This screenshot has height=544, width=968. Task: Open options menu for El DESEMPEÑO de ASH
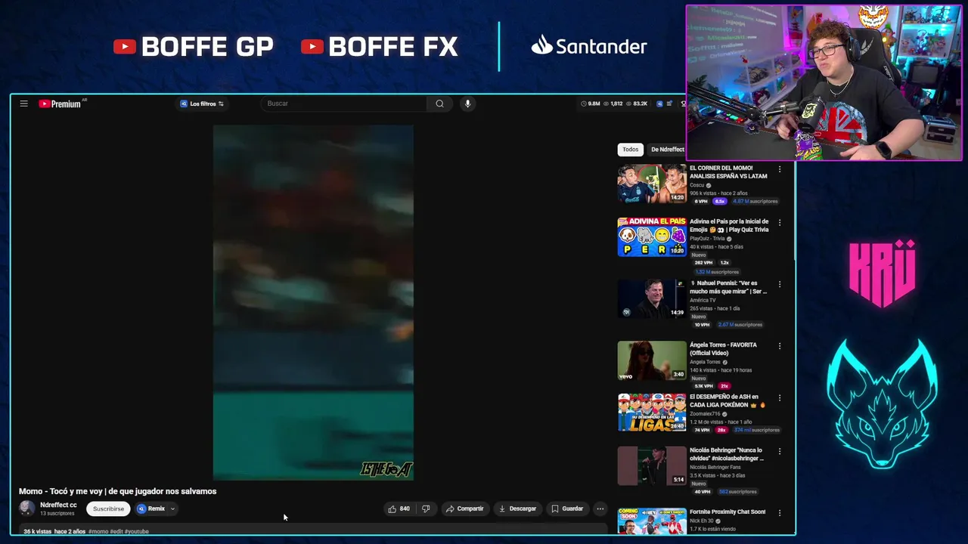pyautogui.click(x=780, y=397)
